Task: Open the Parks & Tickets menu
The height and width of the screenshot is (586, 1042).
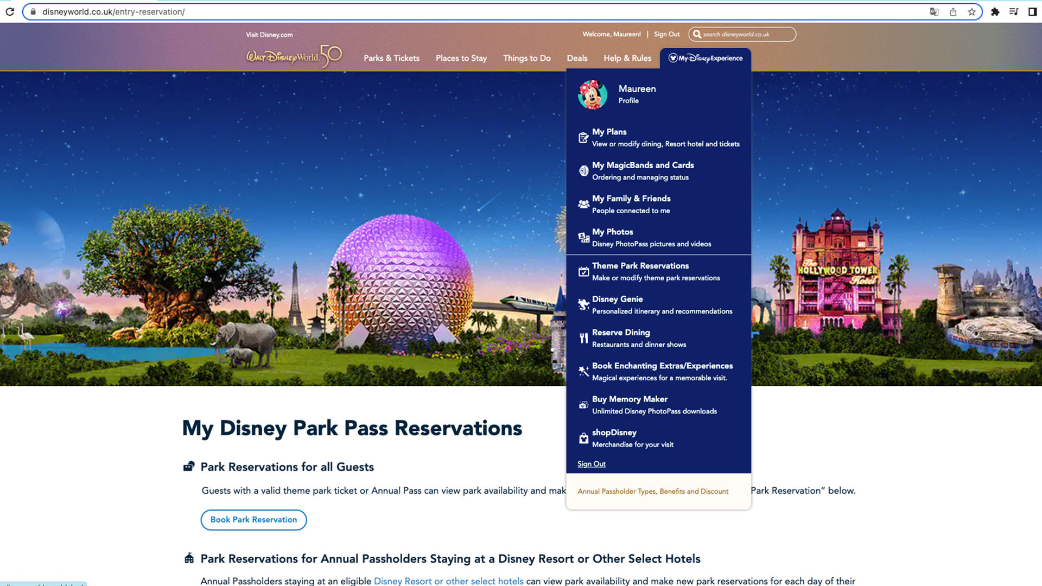Action: tap(391, 58)
